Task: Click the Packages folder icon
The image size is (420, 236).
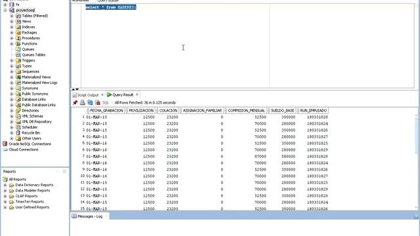Action: (x=18, y=32)
